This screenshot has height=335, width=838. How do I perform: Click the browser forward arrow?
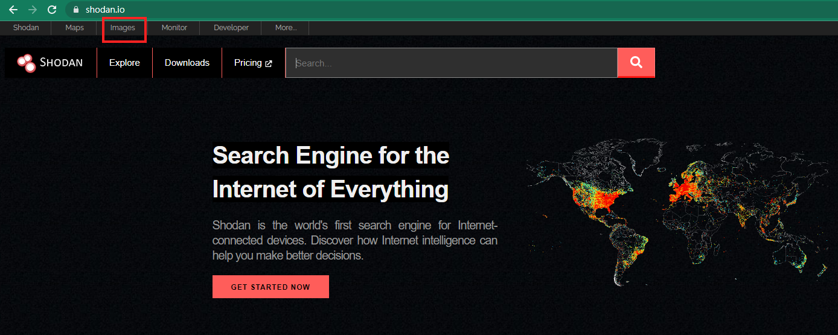[x=33, y=10]
